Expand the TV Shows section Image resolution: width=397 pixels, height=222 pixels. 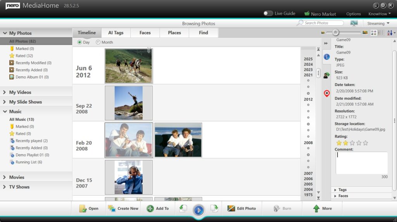4,187
